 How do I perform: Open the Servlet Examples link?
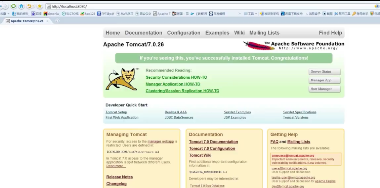pos(237,112)
